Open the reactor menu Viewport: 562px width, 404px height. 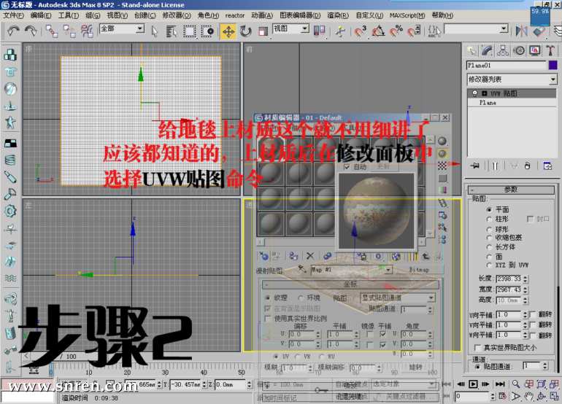click(235, 15)
